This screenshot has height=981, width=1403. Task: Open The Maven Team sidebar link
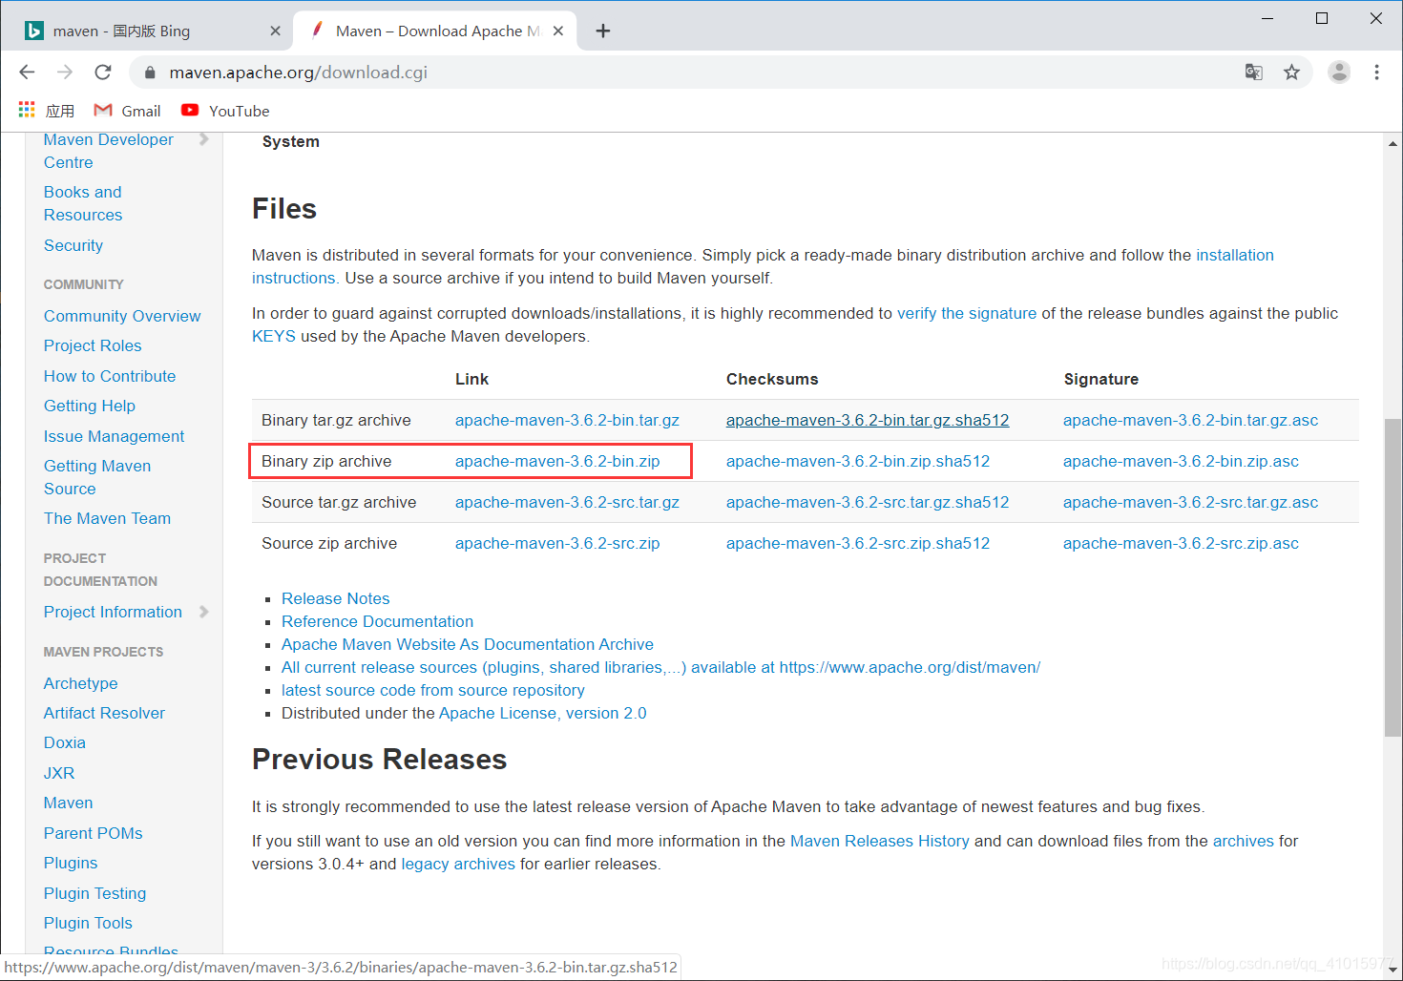coord(107,518)
